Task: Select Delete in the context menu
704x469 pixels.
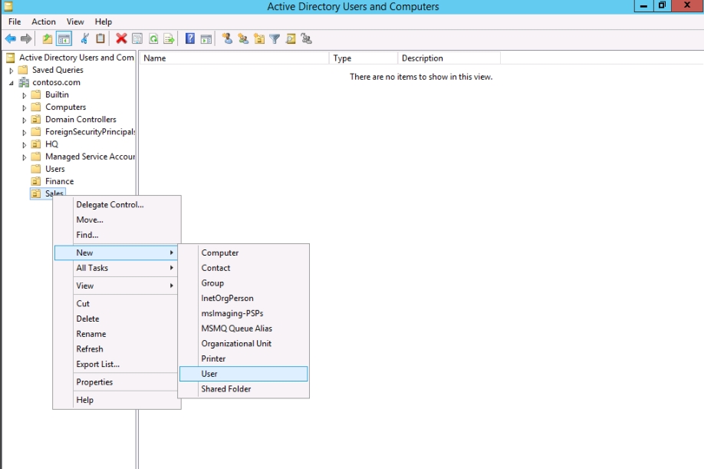Action: coord(116,319)
